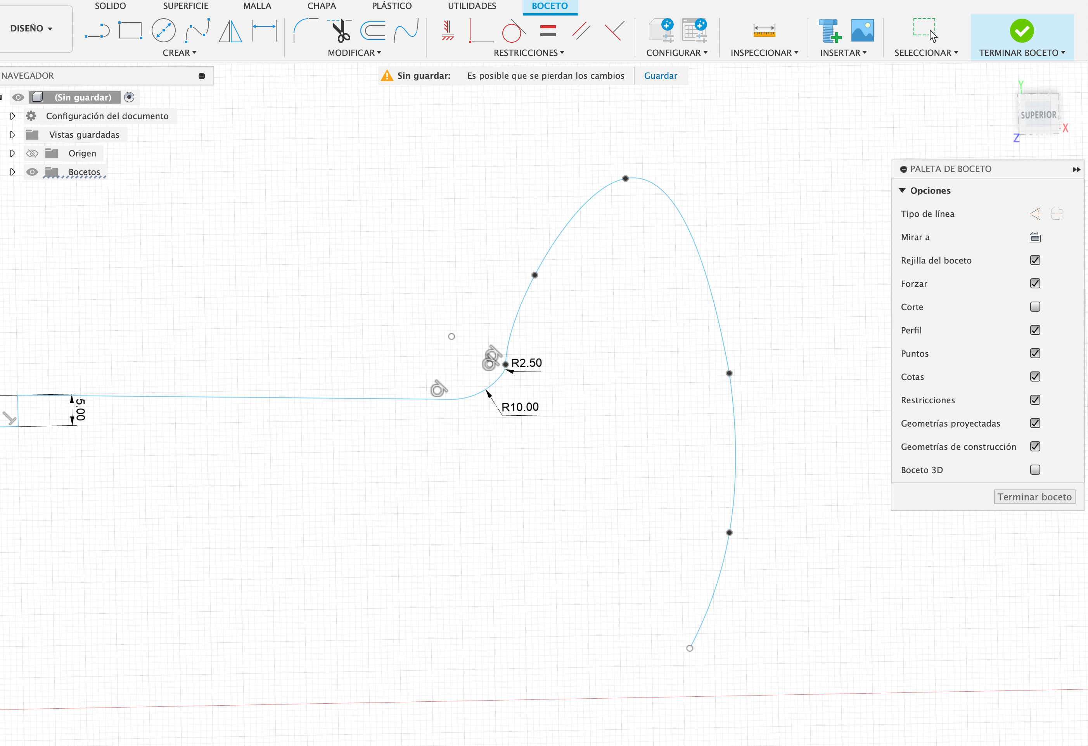Open the RESTRICCIONES dropdown menu

(x=529, y=53)
